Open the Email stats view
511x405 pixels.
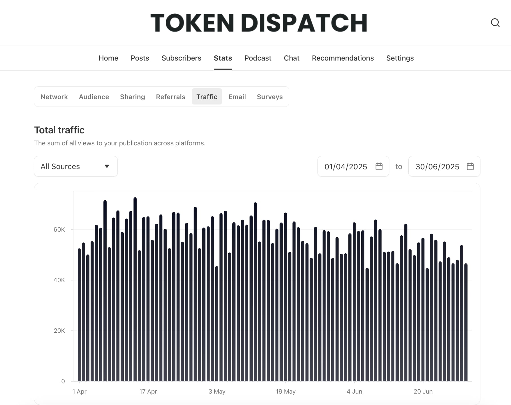click(237, 97)
